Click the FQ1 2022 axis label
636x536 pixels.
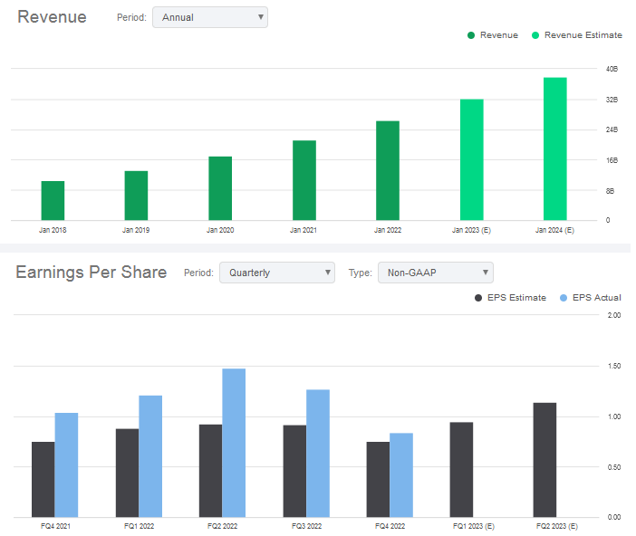tap(140, 526)
